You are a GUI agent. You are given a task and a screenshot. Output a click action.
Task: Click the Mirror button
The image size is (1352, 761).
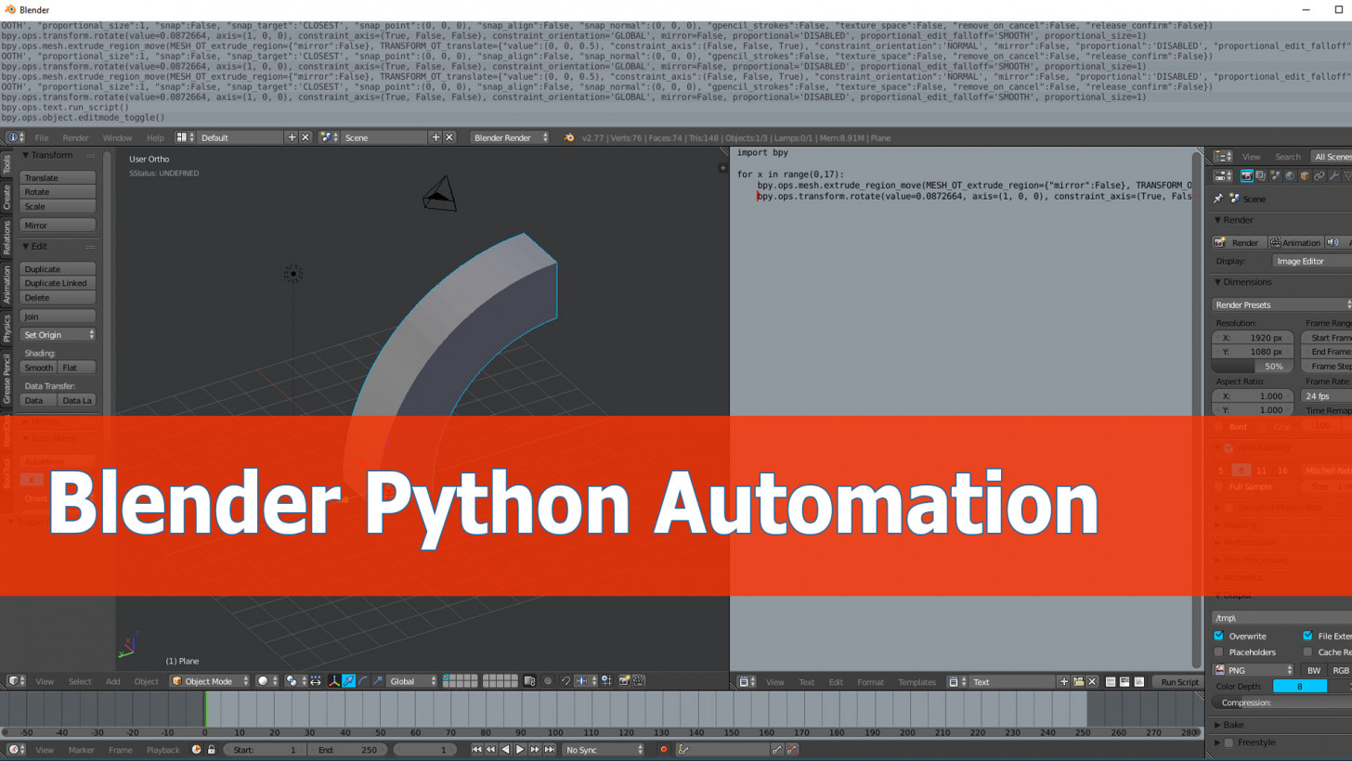pyautogui.click(x=58, y=226)
